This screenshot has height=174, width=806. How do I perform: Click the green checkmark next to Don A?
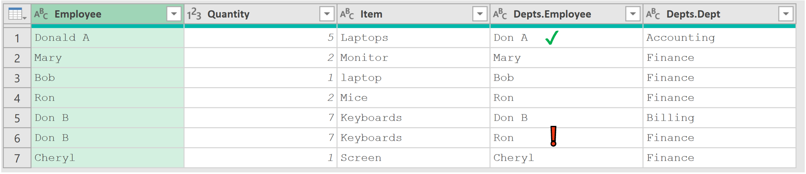coord(551,37)
